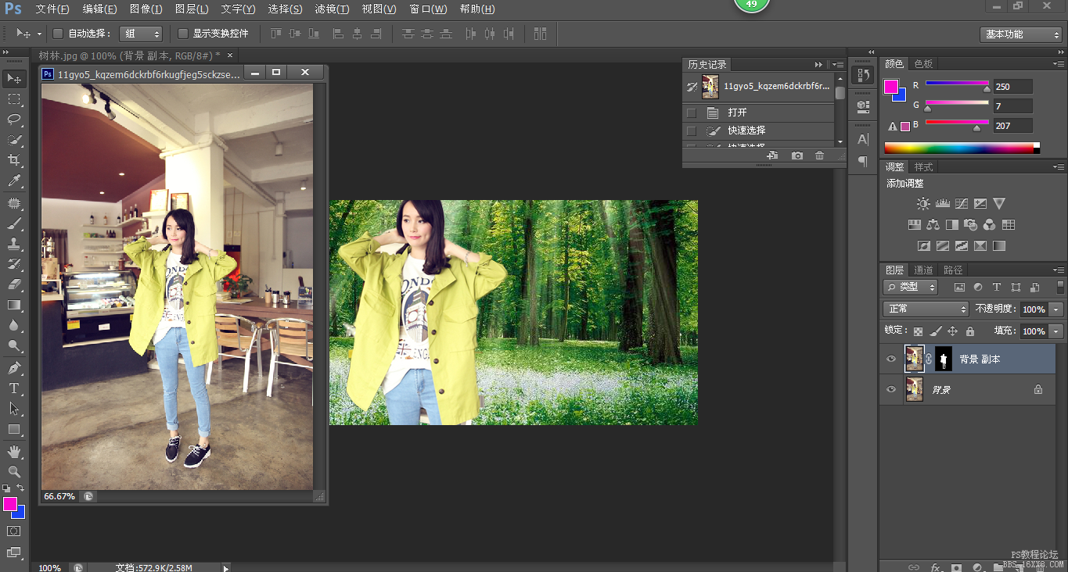The width and height of the screenshot is (1068, 572).
Task: Select the Rectangle shape tool
Action: point(14,429)
